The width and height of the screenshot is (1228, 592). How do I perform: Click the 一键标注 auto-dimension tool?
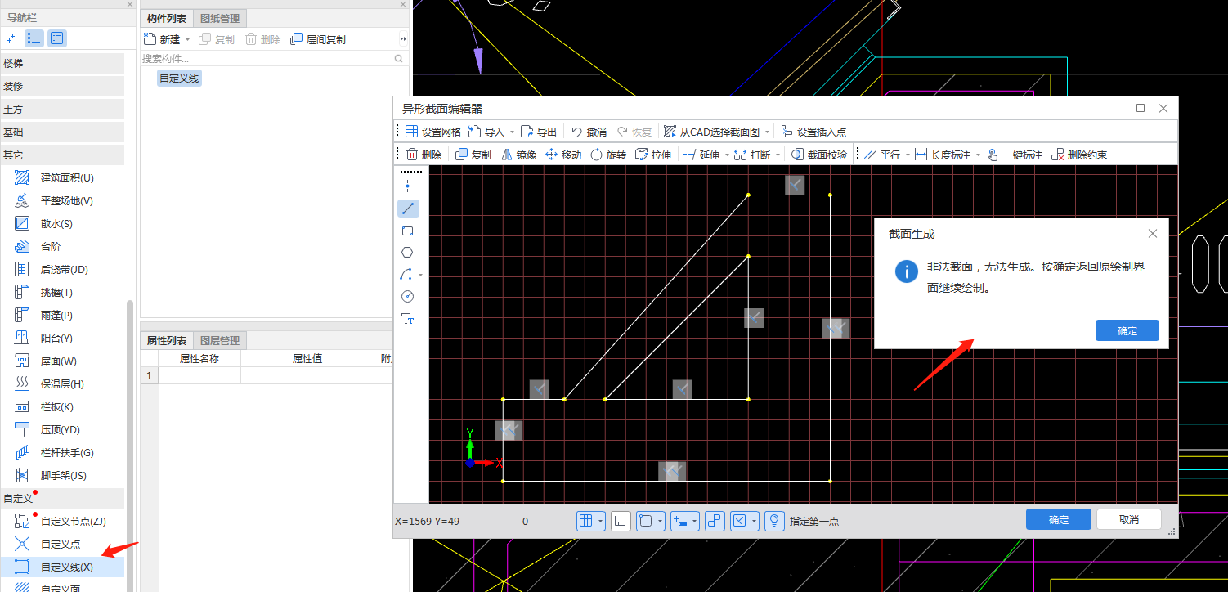1015,155
